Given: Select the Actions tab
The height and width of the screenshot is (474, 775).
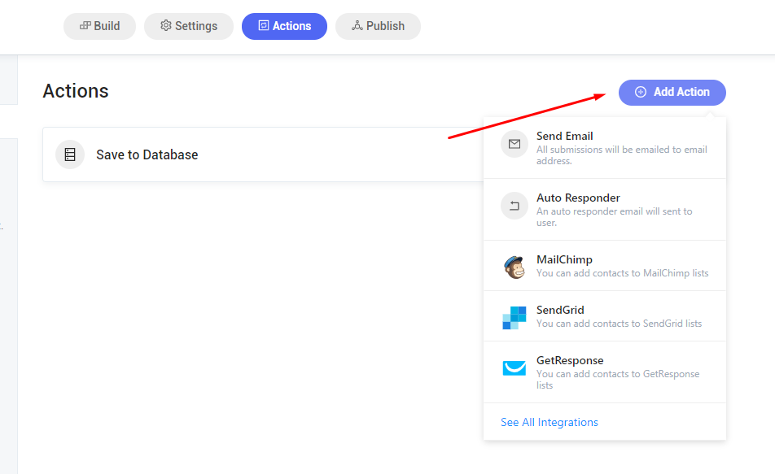Looking at the screenshot, I should [x=284, y=26].
